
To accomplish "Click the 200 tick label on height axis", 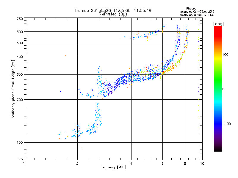I will (x=20, y=100).
